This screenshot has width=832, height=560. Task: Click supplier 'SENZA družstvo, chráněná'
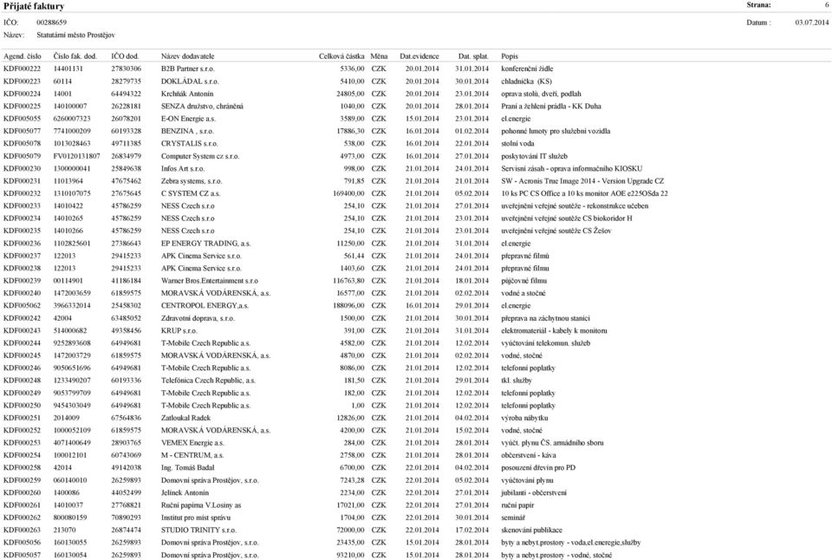point(202,107)
